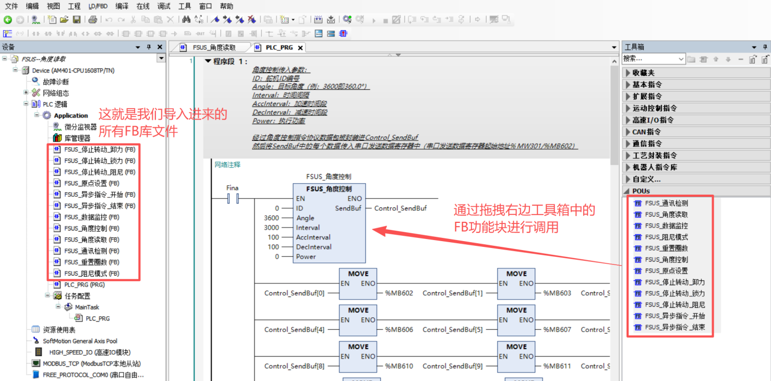Toggle auto-hide pin on 设备 panel
The image size is (771, 381).
tap(149, 47)
